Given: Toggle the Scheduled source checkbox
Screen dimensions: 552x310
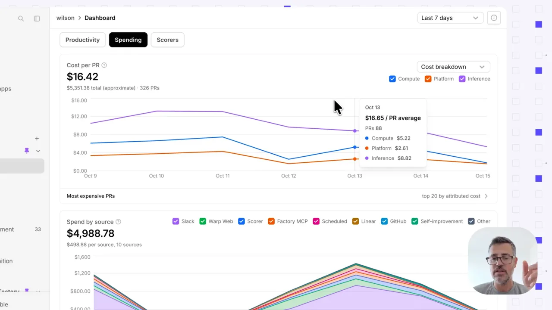Looking at the screenshot, I should (x=316, y=221).
